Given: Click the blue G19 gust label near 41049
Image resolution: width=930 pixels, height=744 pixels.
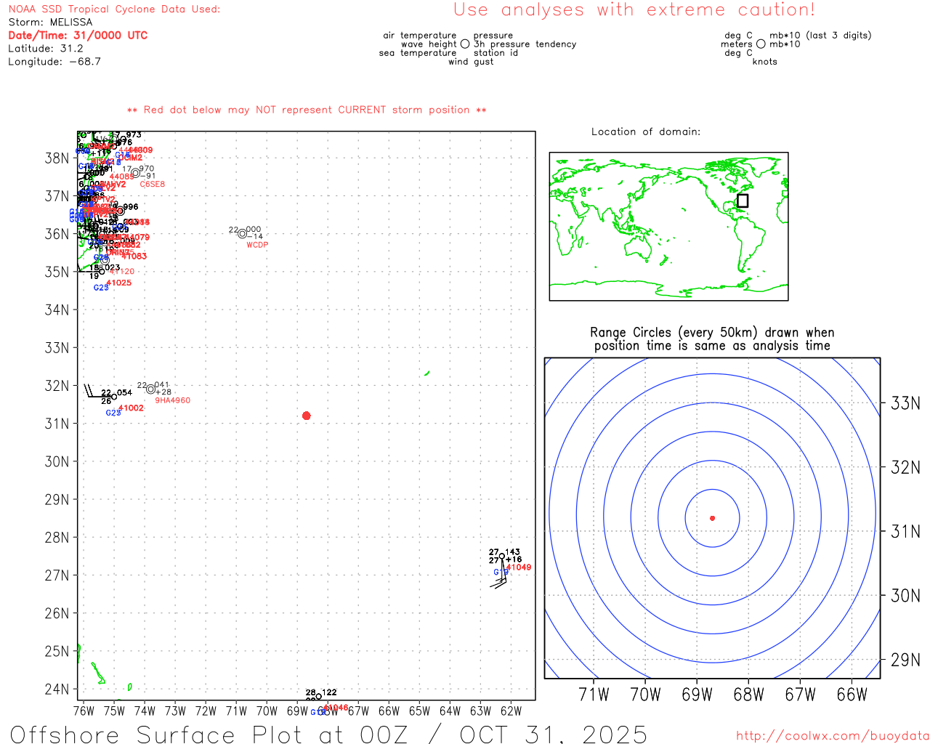Looking at the screenshot, I should pos(501,573).
